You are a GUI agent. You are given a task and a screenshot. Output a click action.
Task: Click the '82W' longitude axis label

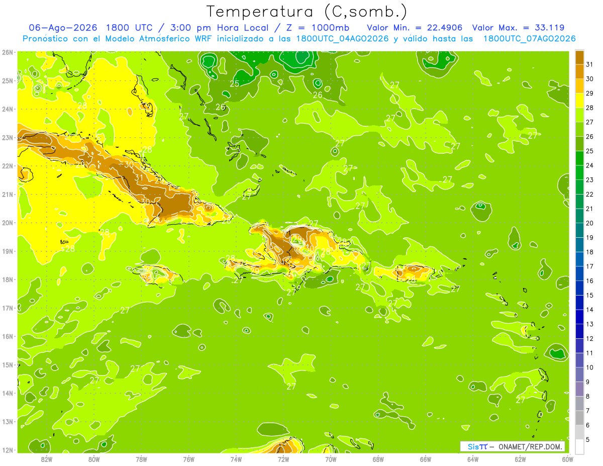(47, 459)
